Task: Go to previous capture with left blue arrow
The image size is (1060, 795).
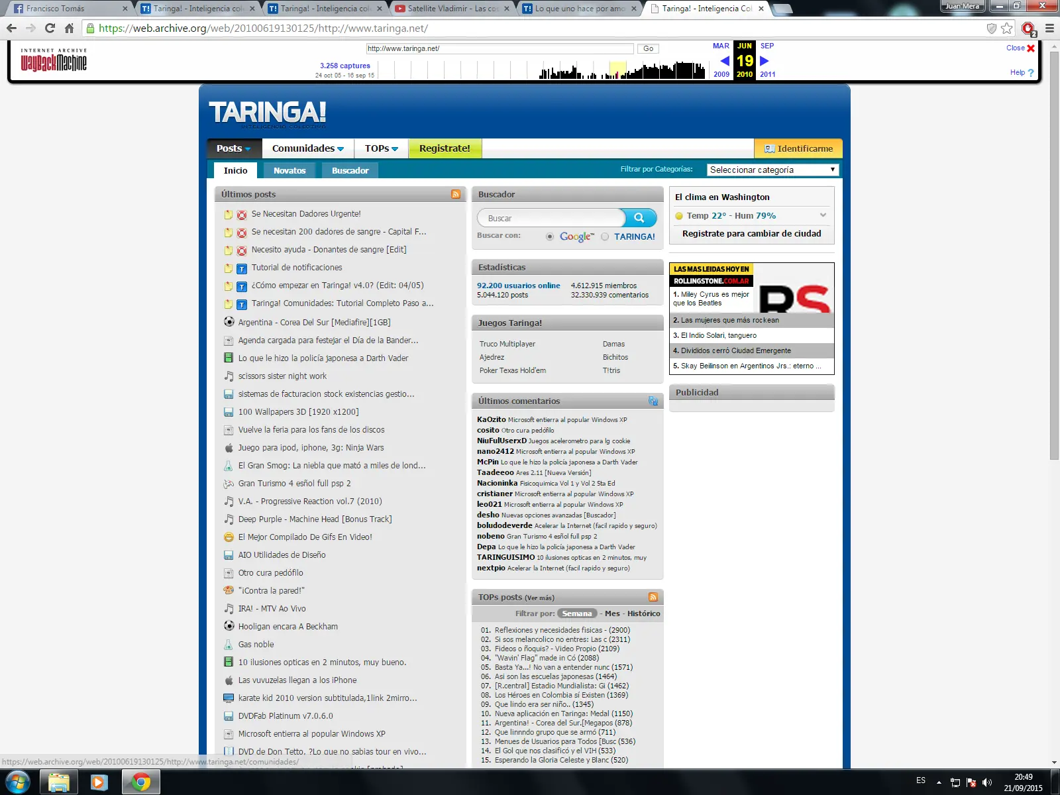Action: tap(724, 61)
